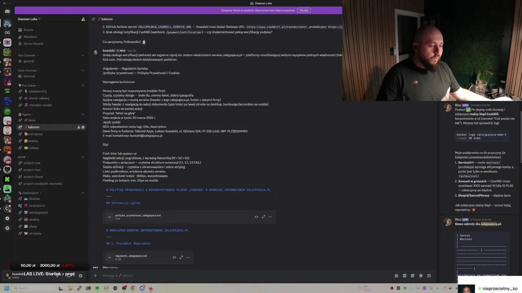Screen dimensions: 522x293
Task: Open sticker picker in message bar
Action: coord(413,276)
